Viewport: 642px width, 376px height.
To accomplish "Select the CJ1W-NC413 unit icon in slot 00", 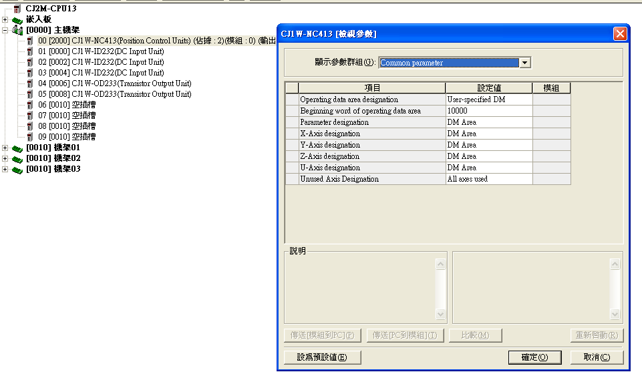I will click(x=30, y=41).
